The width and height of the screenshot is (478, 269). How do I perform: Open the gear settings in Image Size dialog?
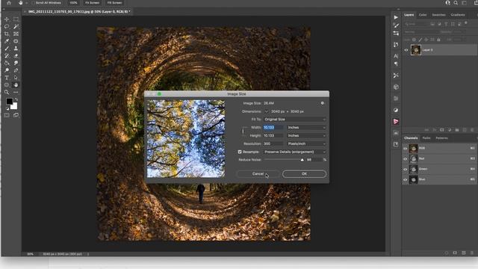[x=322, y=103]
